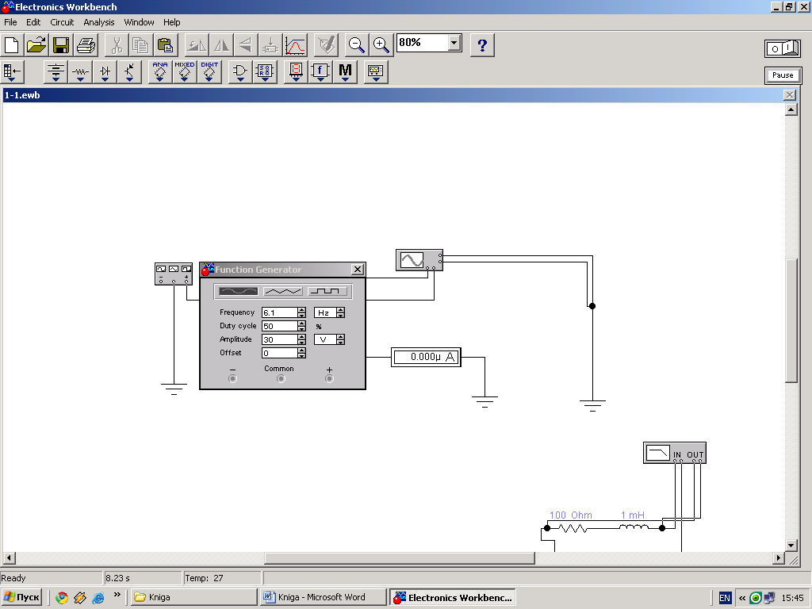Copy the selected component
Viewport: 812px width, 609px height.
tap(141, 45)
